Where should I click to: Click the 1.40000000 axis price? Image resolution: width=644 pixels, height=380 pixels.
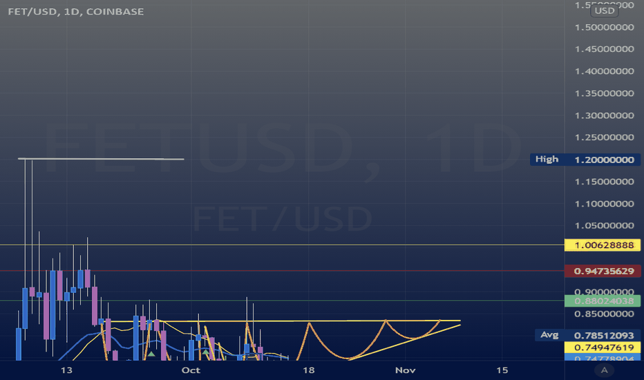(x=604, y=71)
